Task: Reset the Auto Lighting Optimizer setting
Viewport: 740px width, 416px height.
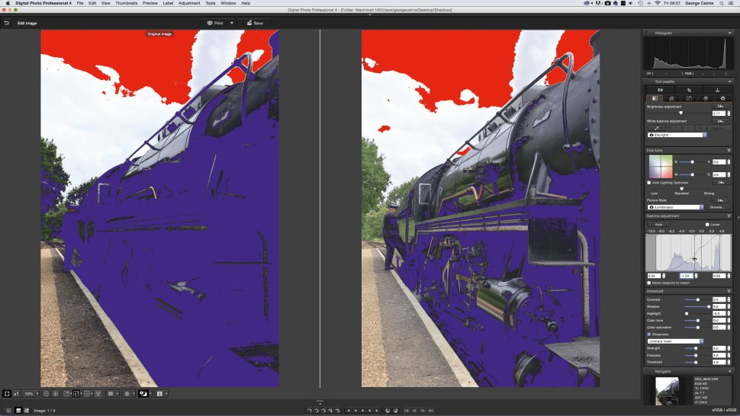Action: pos(721,182)
